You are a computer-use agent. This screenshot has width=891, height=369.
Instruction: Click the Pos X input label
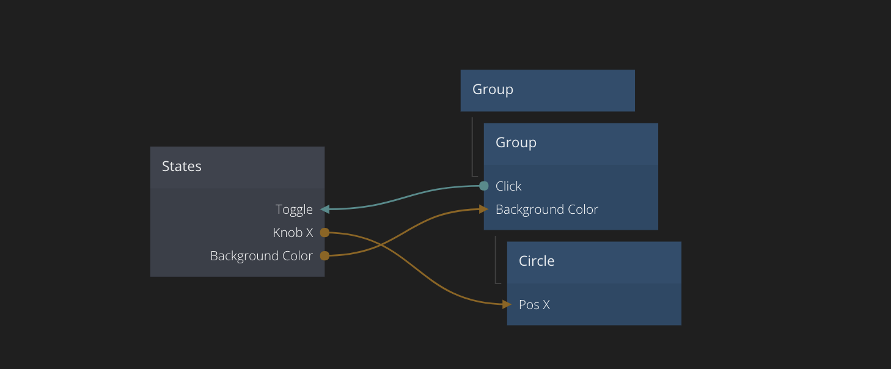click(x=534, y=305)
